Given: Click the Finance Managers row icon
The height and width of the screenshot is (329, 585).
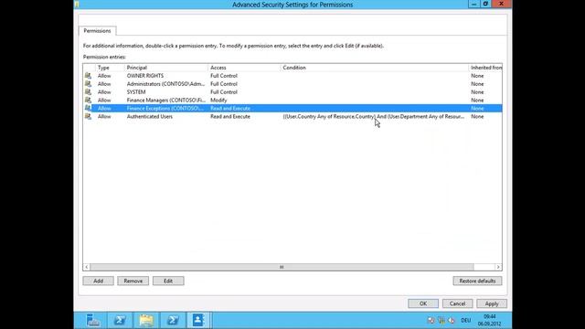Looking at the screenshot, I should click(x=88, y=101).
